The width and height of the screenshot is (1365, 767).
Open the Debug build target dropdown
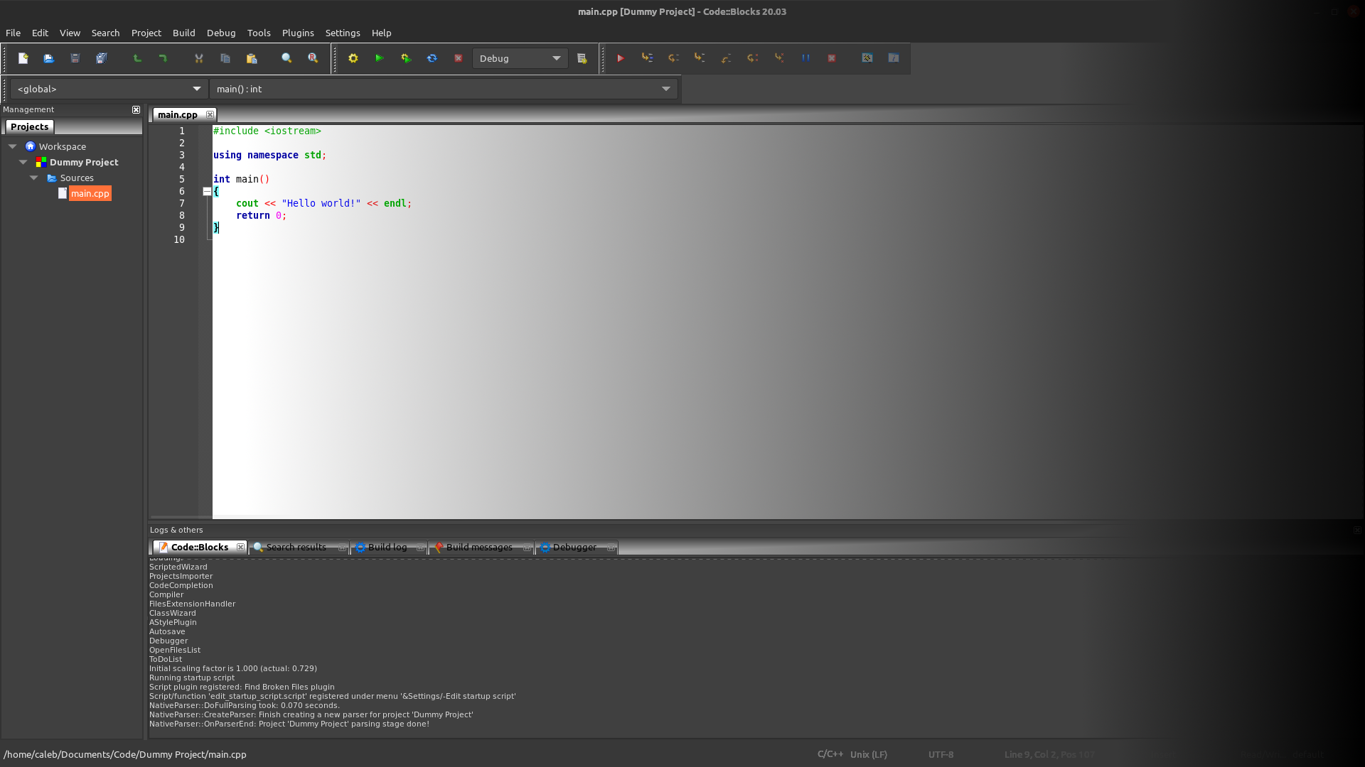tap(557, 58)
